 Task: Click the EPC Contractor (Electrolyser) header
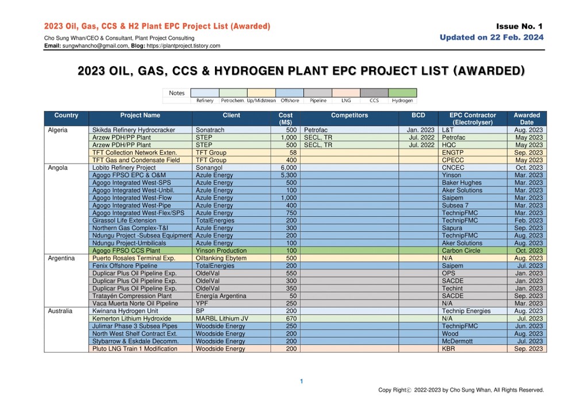(x=473, y=118)
